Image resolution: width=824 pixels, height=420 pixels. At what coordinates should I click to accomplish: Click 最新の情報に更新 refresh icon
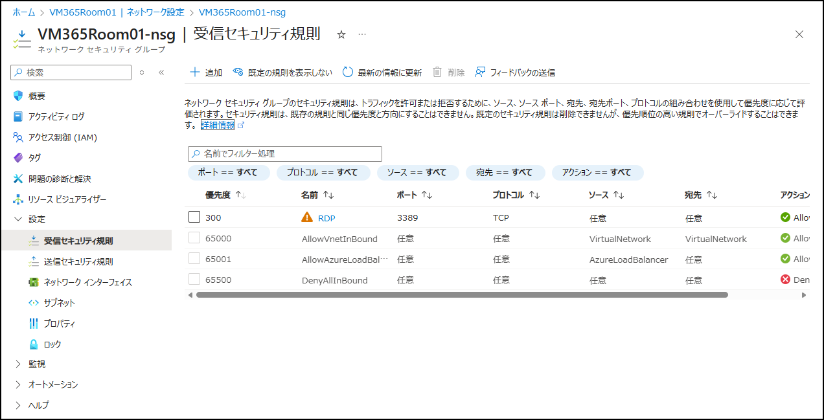[x=348, y=72]
